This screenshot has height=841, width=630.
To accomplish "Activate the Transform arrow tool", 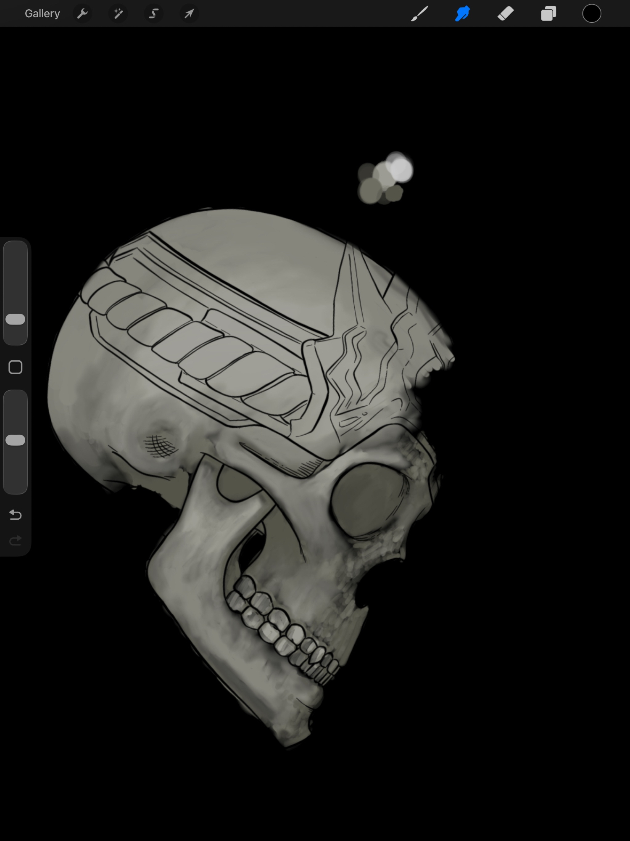I will [x=189, y=14].
